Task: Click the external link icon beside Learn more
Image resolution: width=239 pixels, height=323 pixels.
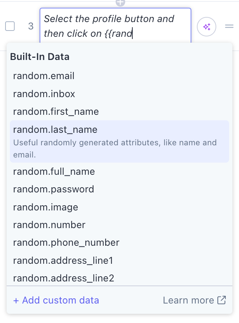Action: point(221,300)
